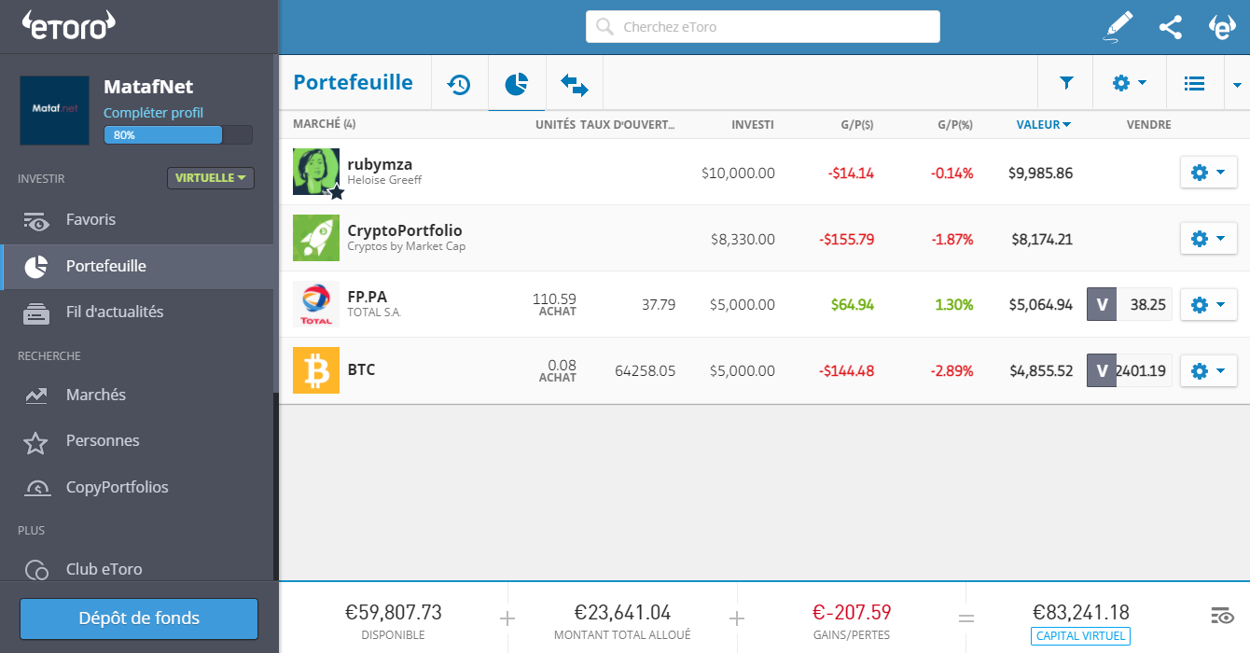Open the CryptoPortfolio row name
Image resolution: width=1250 pixels, height=653 pixels.
coord(405,230)
